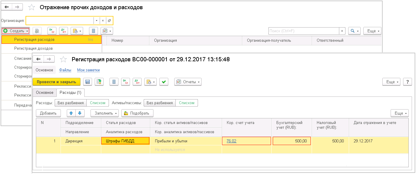Image resolution: width=420 pixels, height=177 pixels.
Task: Select Списком option for Активы/пассивы
Action: 187,103
